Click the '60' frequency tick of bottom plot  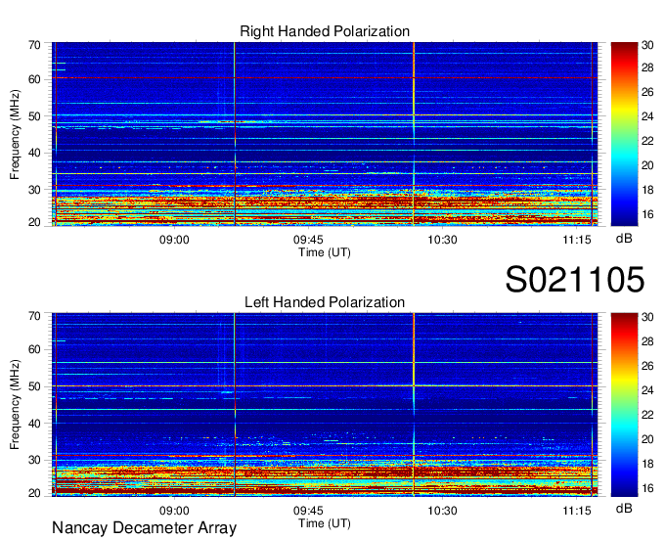pos(35,350)
